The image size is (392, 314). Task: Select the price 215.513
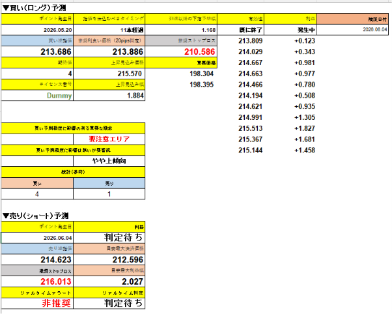click(x=250, y=128)
